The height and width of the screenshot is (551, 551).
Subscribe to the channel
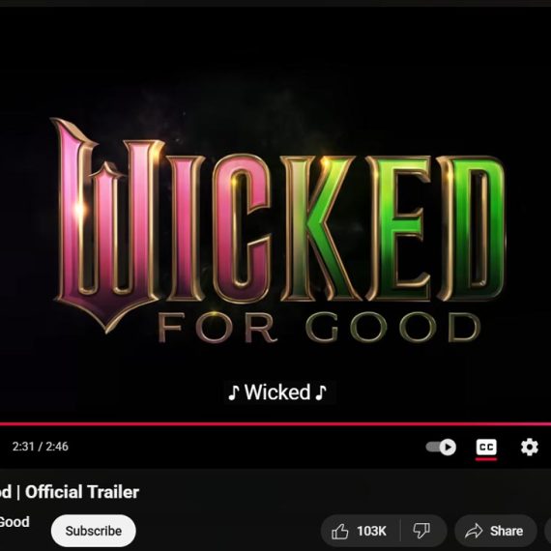click(94, 531)
